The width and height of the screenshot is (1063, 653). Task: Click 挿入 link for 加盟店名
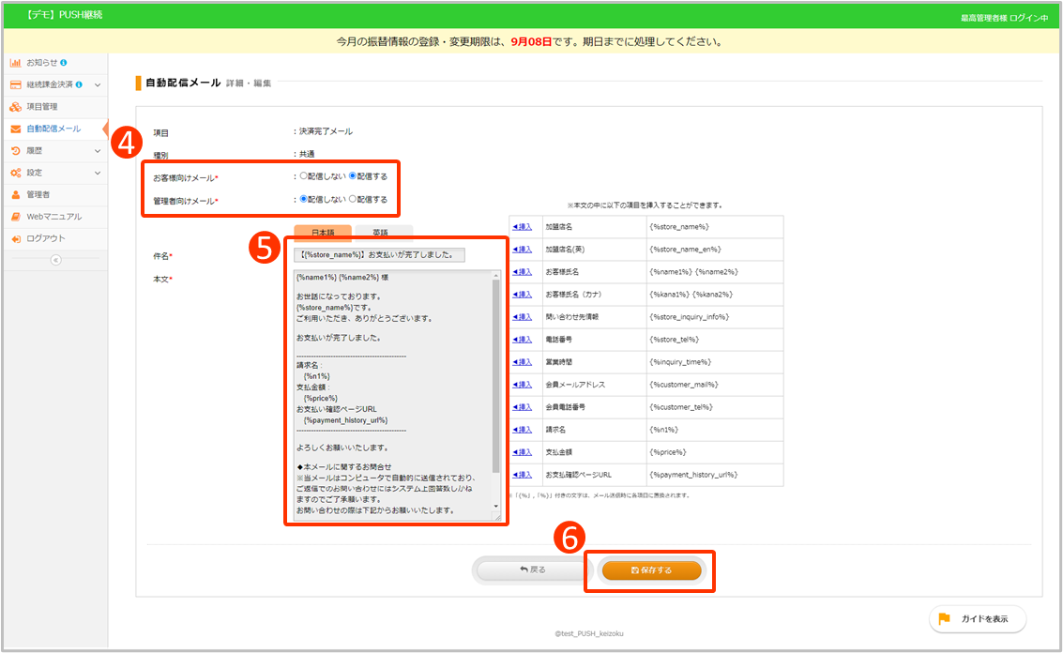pyautogui.click(x=523, y=227)
